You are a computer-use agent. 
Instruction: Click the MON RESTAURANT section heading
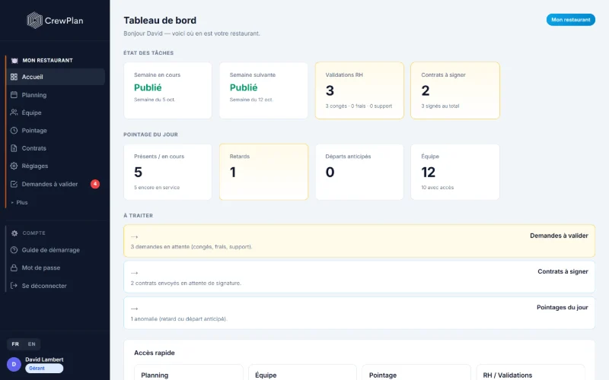click(47, 61)
